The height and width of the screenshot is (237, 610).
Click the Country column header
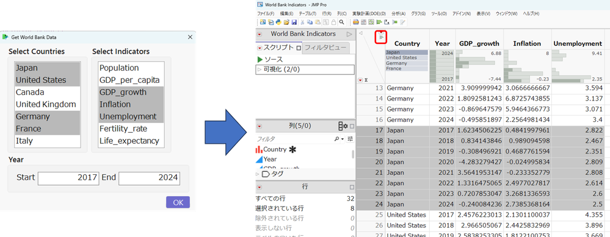(407, 44)
